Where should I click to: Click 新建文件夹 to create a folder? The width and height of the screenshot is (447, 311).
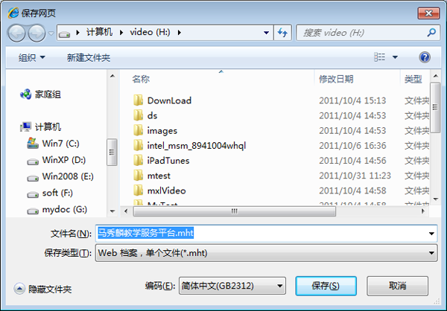(x=89, y=57)
